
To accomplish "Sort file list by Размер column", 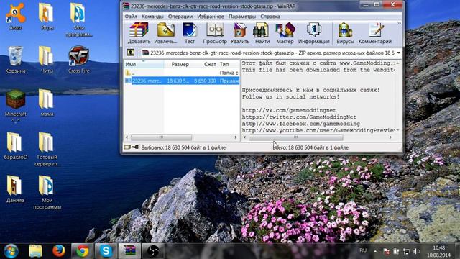I will (178, 64).
